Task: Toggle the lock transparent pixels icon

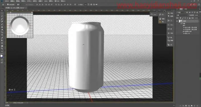Action: click(180, 18)
